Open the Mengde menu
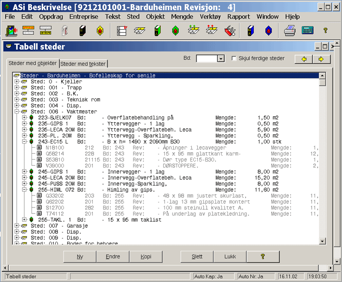This screenshot has width=342, height=282. (x=182, y=17)
